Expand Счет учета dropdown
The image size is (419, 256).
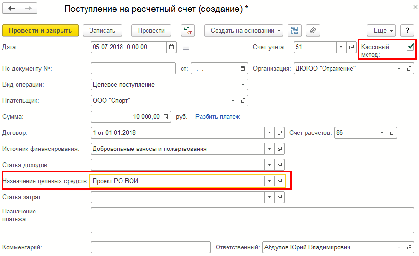[x=341, y=47]
